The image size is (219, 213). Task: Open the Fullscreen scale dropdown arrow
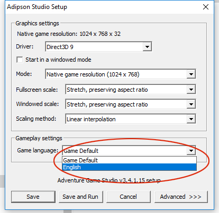click(x=191, y=90)
